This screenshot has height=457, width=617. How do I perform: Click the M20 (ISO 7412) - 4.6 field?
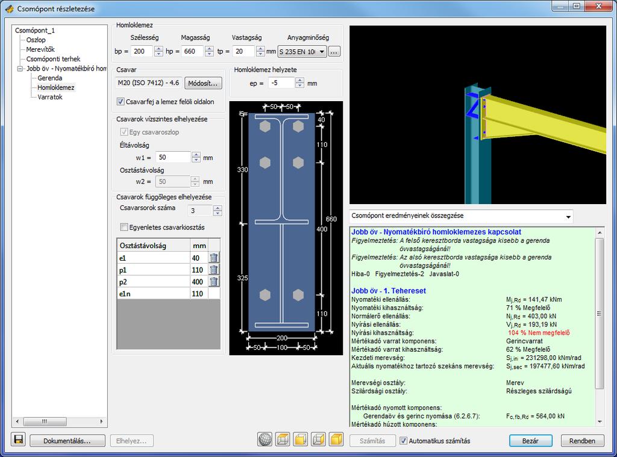tap(149, 83)
